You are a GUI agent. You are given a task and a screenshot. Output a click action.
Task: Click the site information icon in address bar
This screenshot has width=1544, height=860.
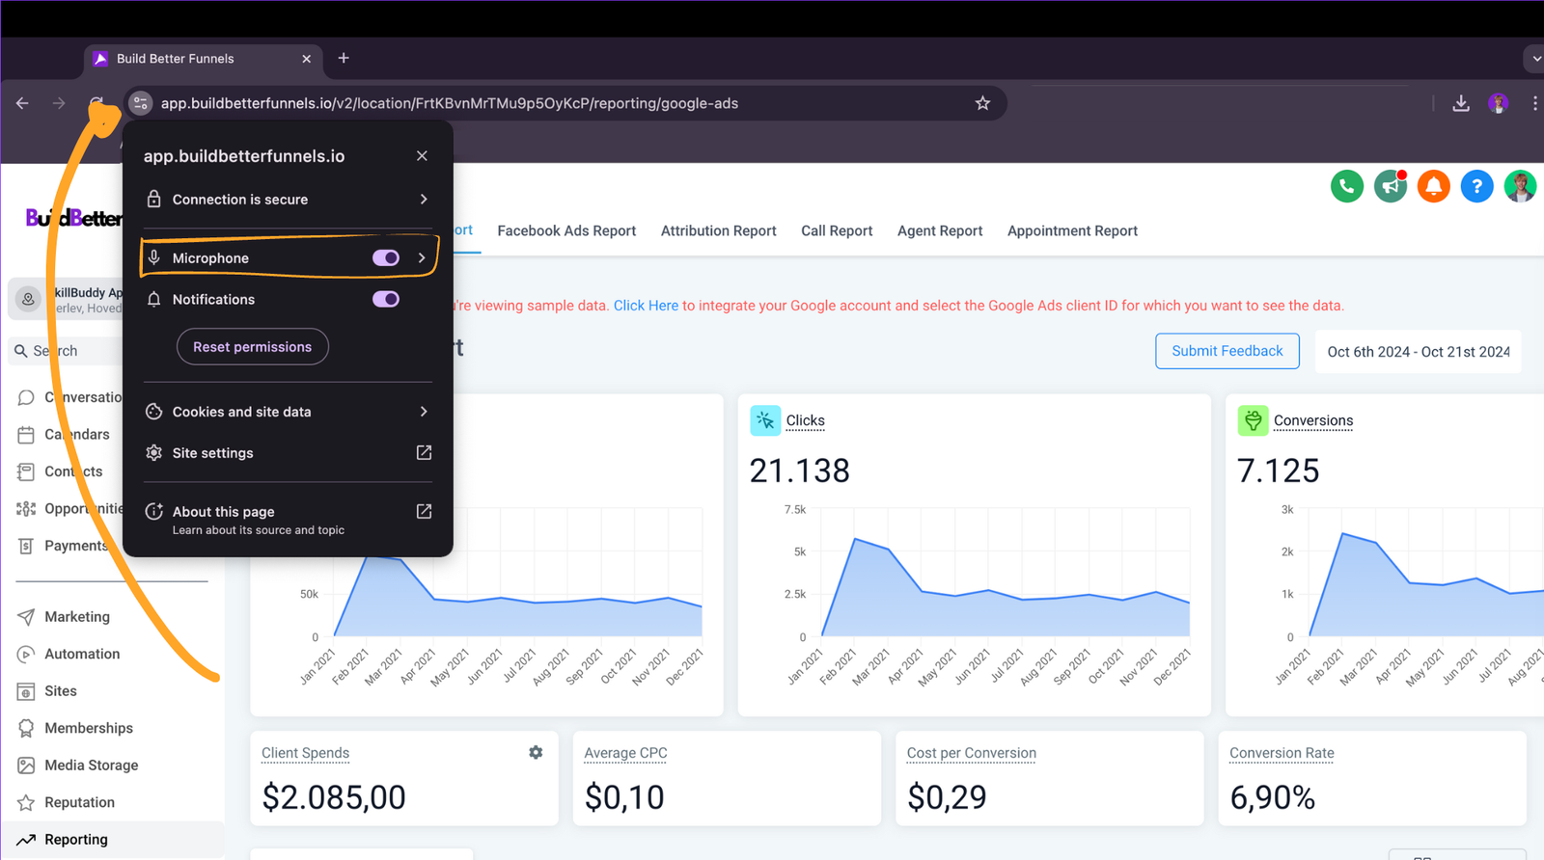click(141, 103)
